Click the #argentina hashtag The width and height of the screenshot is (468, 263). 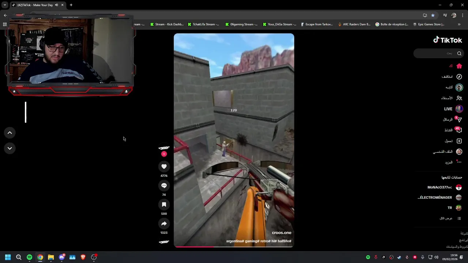coord(235,241)
